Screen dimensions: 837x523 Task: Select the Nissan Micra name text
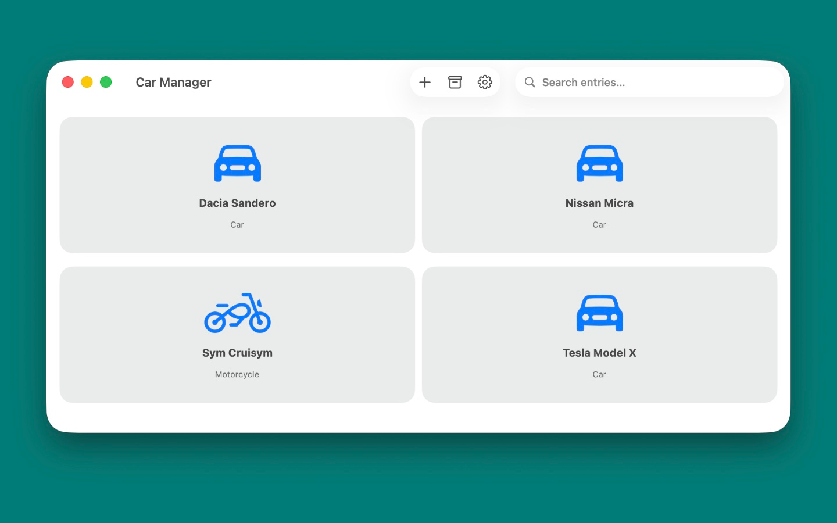[x=599, y=203]
